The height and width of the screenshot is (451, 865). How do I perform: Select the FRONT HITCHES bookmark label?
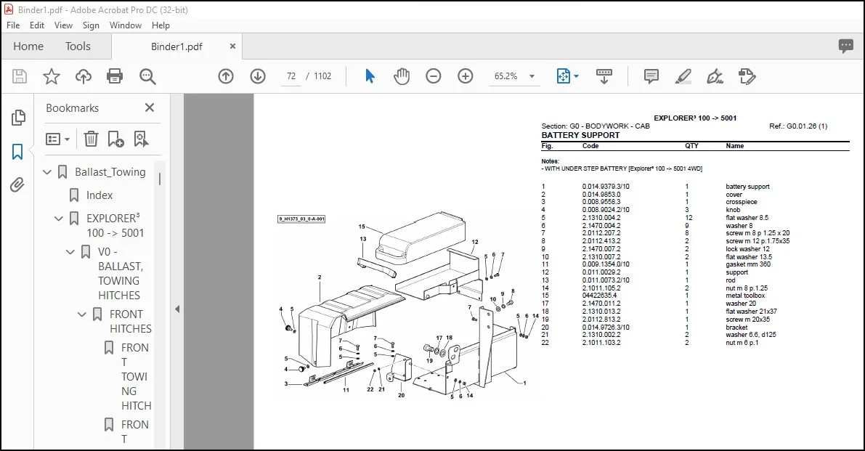[x=130, y=322]
